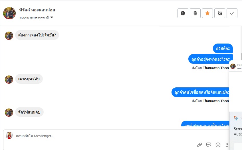Viewport: 242px width, 150px height.
Task: Open saved replies speech bubble icon
Action: coord(209,145)
